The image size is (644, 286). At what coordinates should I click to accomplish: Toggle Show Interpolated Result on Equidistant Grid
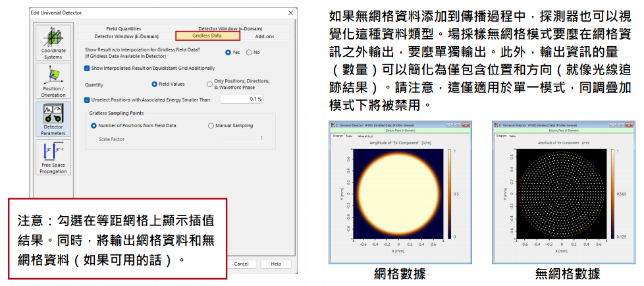pos(88,68)
